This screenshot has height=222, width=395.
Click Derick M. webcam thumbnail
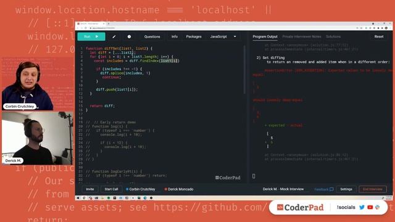pyautogui.click(x=37, y=138)
